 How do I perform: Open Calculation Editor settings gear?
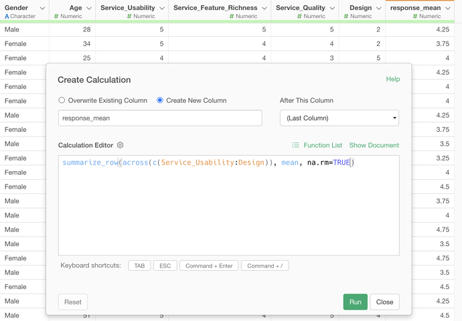121,145
